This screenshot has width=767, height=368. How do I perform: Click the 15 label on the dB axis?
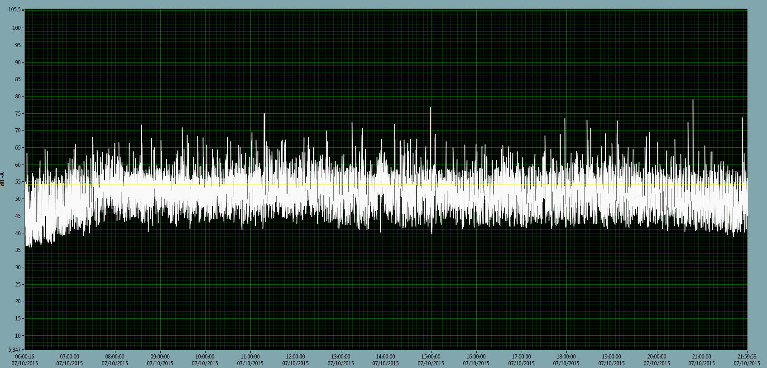pyautogui.click(x=19, y=319)
